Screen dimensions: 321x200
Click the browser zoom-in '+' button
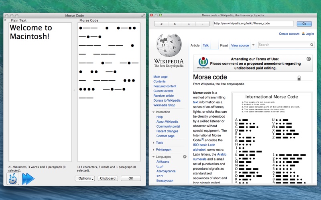(189, 24)
